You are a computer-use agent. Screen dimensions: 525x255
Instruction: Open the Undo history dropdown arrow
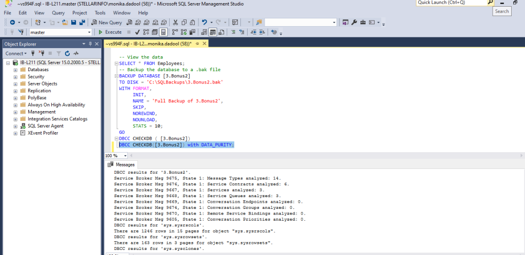pyautogui.click(x=212, y=23)
